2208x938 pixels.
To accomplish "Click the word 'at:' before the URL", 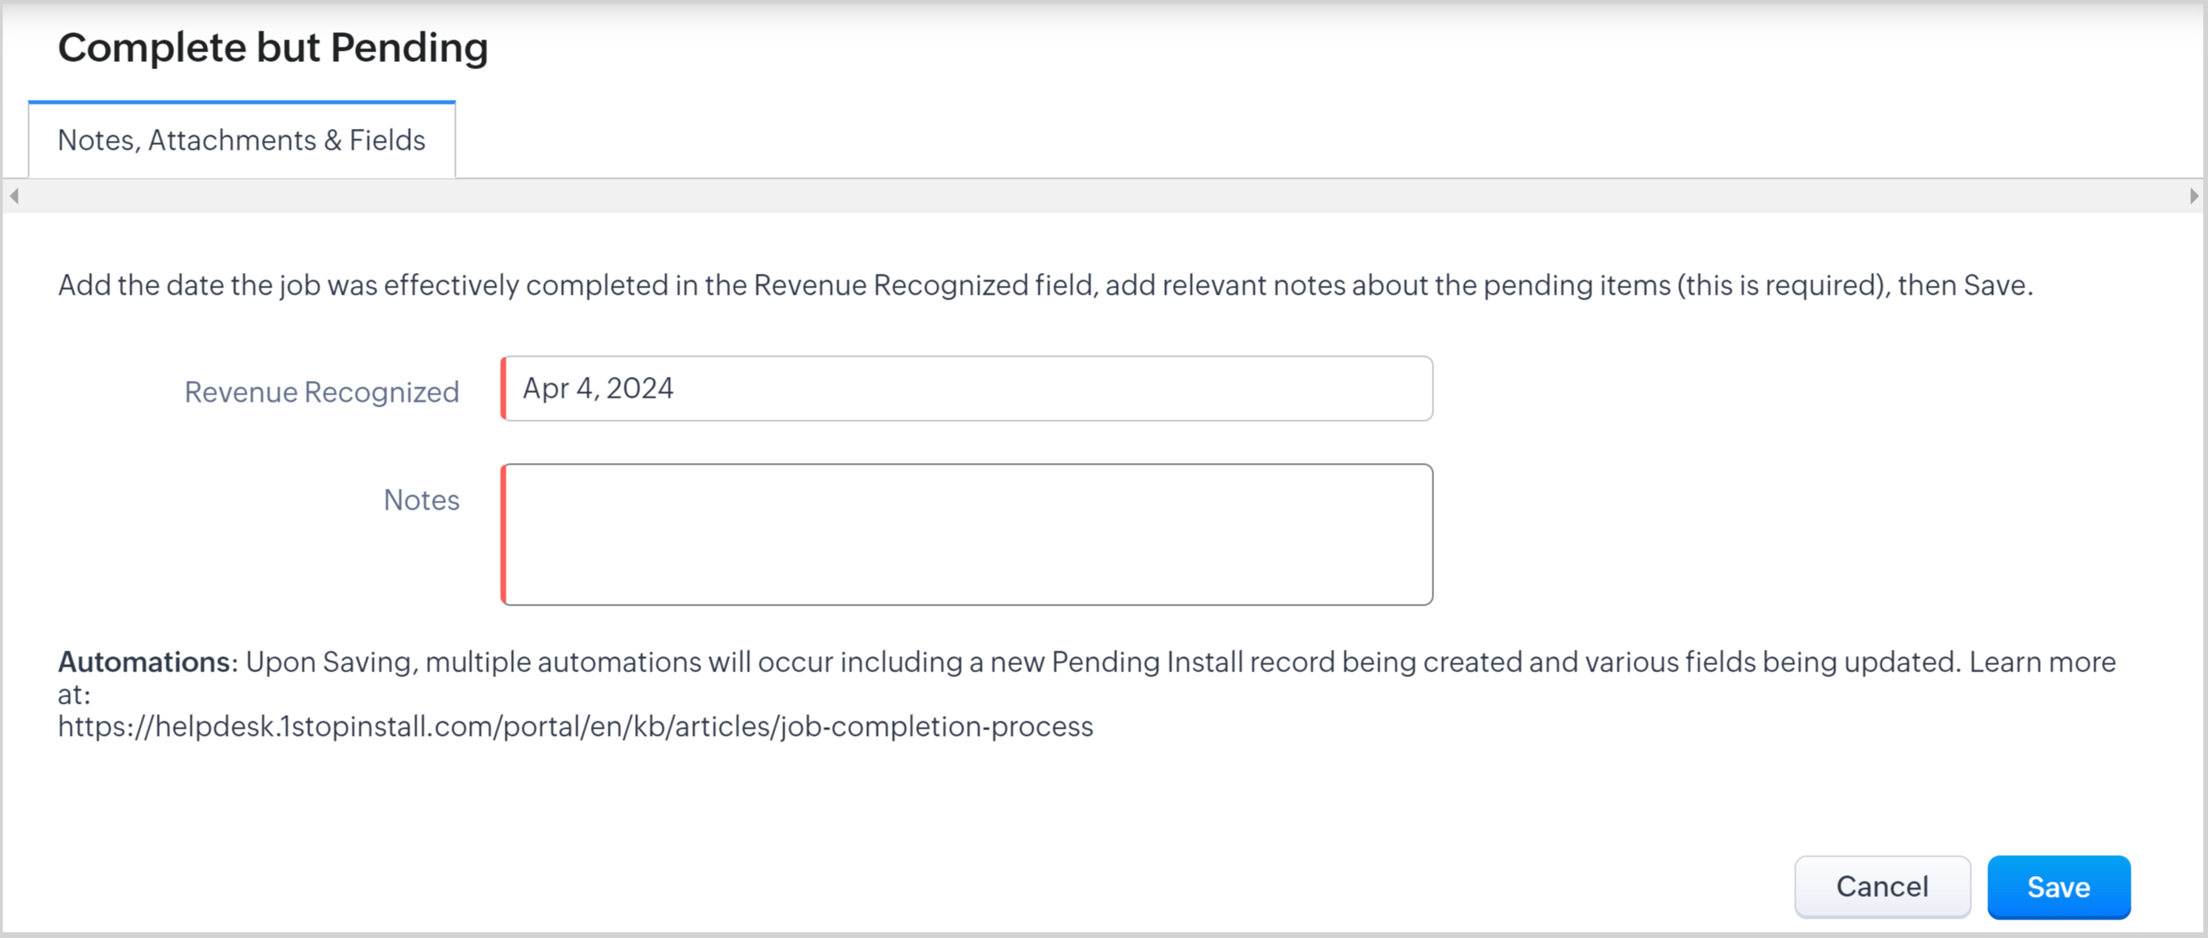I will tap(74, 695).
